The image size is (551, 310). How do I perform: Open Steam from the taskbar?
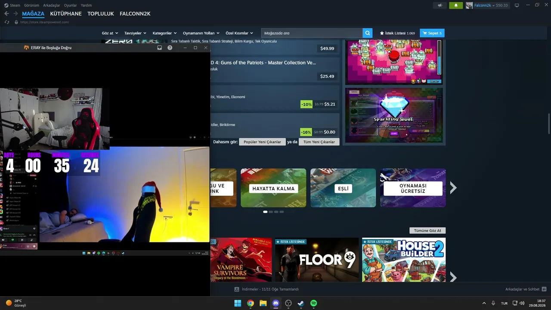pos(301,303)
